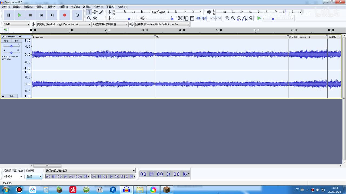Stop playback with the Stop button

point(31,15)
